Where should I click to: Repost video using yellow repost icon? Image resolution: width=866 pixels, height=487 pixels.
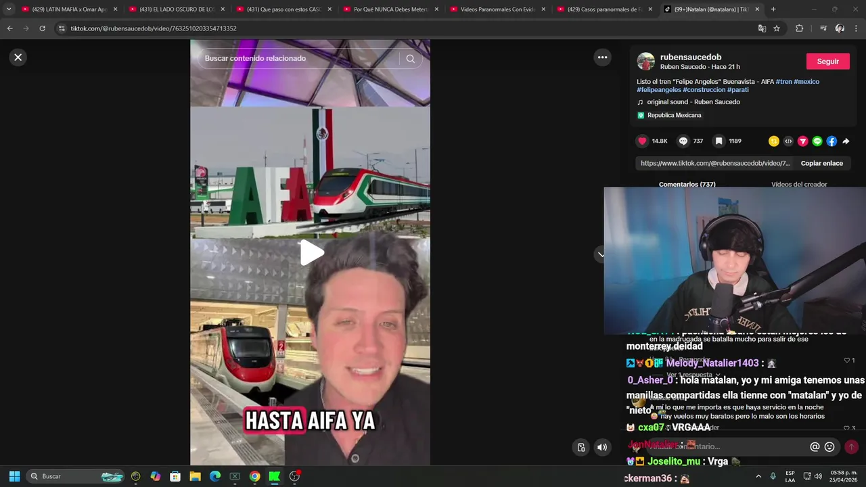pos(774,141)
